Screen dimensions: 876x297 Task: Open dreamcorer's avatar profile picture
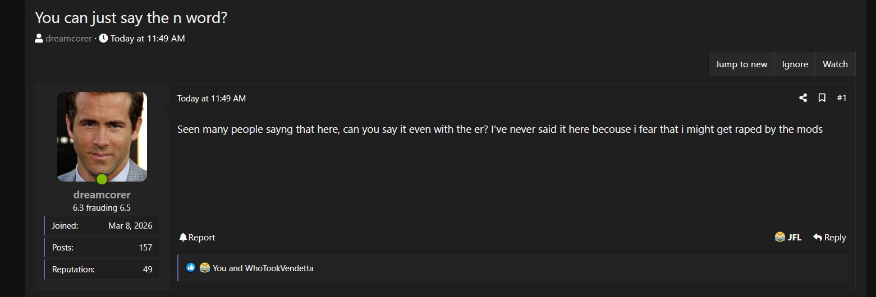click(x=102, y=137)
